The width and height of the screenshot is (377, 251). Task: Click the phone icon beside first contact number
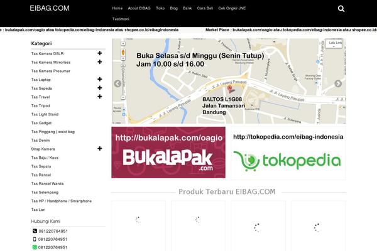point(35,231)
